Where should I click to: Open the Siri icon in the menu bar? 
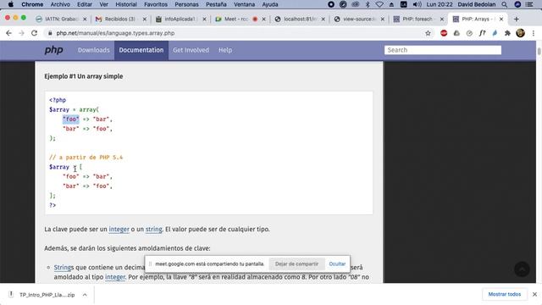pos(517,4)
